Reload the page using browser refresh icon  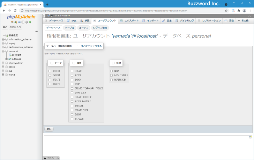[x=15, y=11]
